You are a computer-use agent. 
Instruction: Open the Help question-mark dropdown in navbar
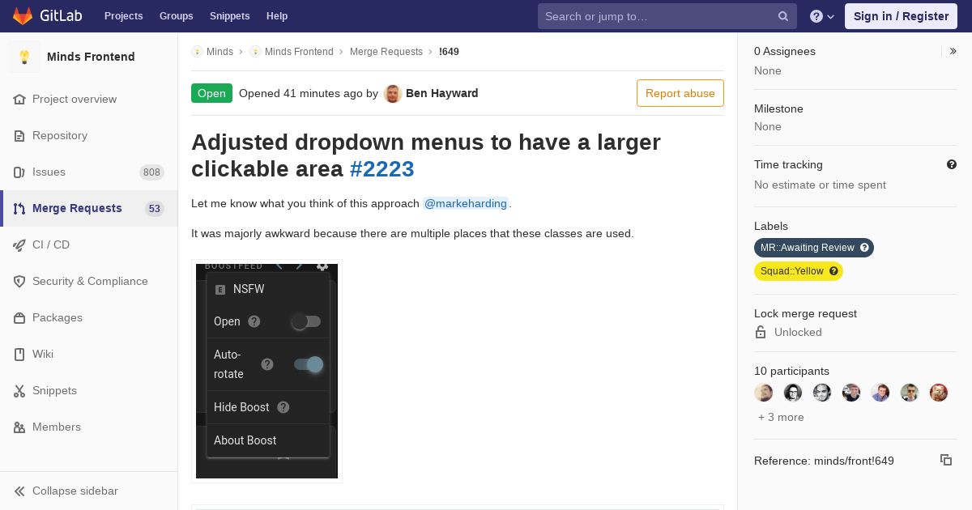click(822, 16)
